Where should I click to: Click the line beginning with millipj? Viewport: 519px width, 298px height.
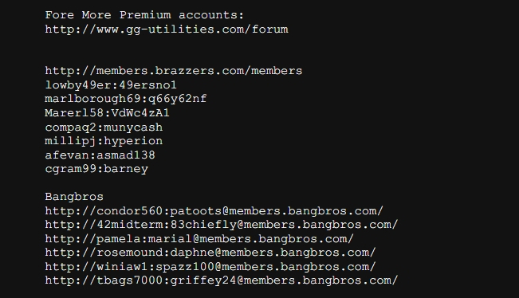104,141
